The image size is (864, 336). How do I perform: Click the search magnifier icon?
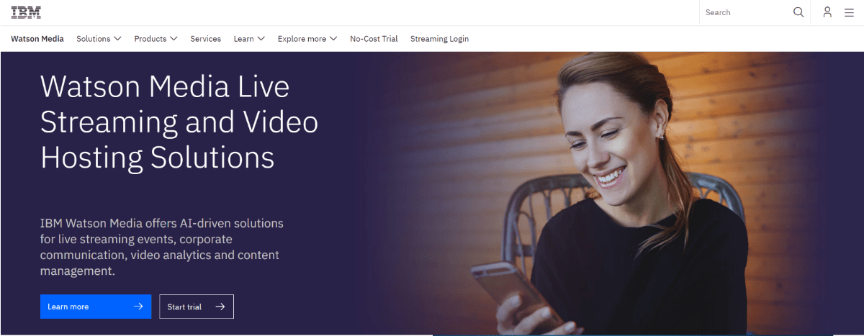point(798,12)
